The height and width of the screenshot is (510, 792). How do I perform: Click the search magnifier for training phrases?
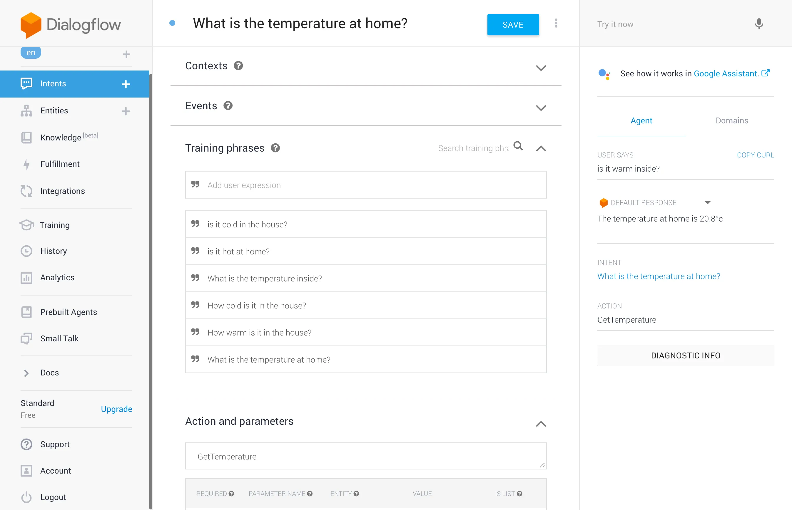[x=518, y=146]
